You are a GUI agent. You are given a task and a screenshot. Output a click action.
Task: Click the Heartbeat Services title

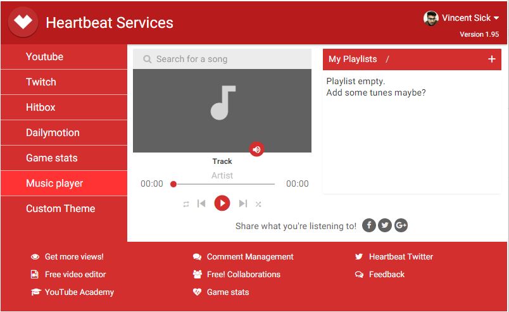tap(110, 23)
